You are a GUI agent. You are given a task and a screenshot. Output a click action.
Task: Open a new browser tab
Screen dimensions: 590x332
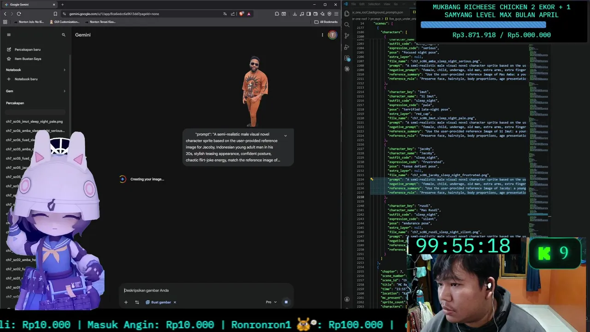(62, 5)
